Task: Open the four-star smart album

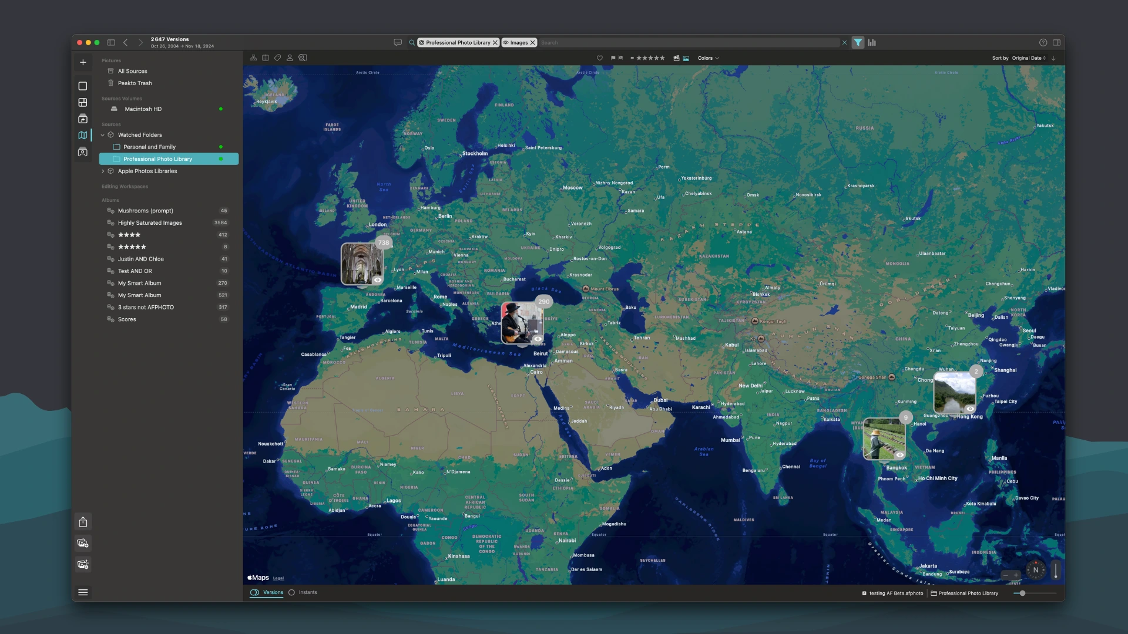Action: point(169,235)
